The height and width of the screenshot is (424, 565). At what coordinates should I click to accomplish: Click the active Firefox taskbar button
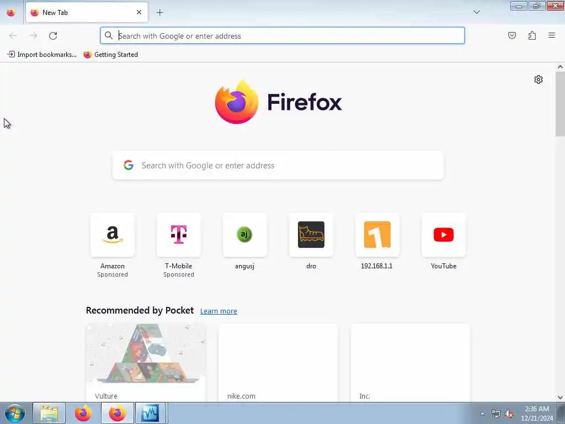tap(117, 413)
